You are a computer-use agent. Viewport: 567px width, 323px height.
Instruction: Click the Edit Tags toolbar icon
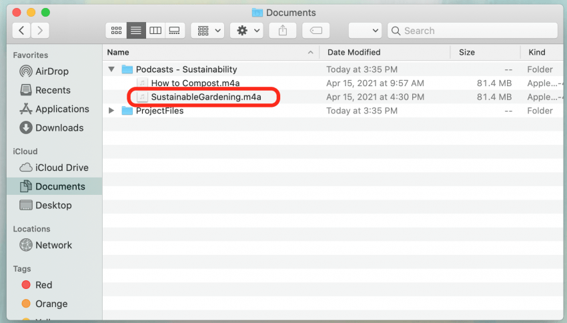(x=316, y=31)
